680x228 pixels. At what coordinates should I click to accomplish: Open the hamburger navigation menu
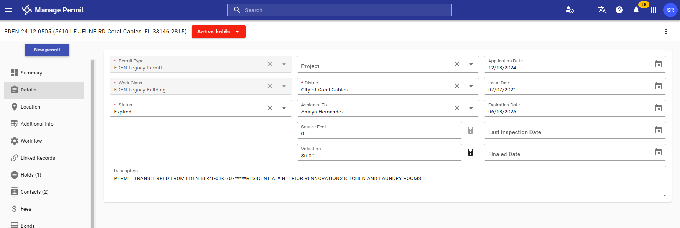pyautogui.click(x=9, y=10)
